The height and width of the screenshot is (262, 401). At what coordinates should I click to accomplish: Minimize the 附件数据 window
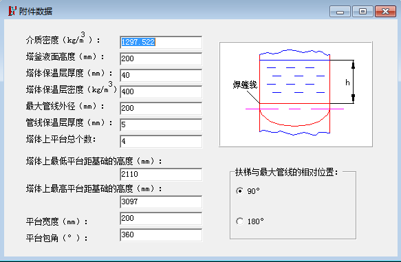pyautogui.click(x=340, y=12)
